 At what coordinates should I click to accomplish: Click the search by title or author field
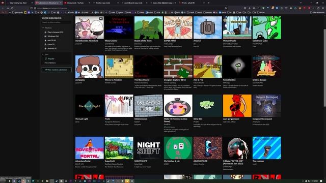pyautogui.click(x=57, y=22)
